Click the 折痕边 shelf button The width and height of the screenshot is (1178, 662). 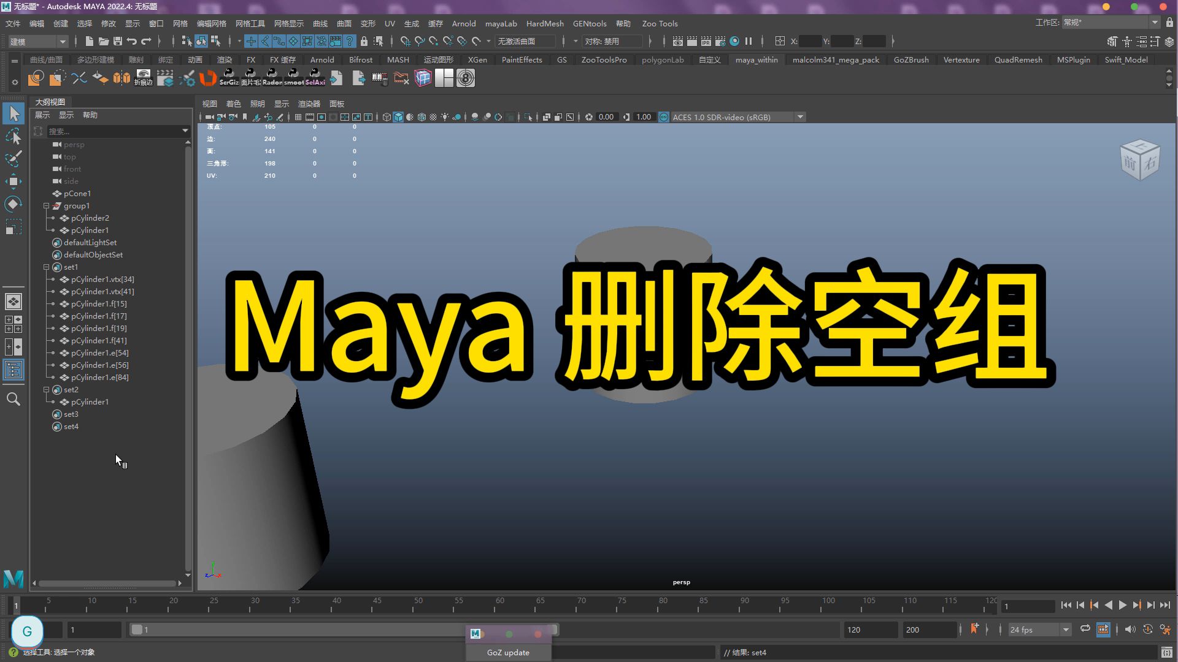pos(143,78)
